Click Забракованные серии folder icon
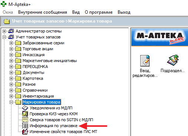Image resolution: width=188 pixels, height=136 pixels. 18,43
